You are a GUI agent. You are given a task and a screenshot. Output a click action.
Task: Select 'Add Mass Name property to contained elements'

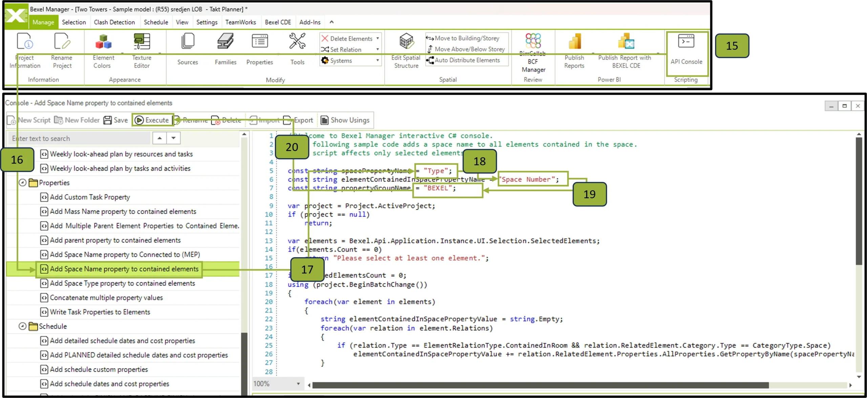tap(123, 212)
